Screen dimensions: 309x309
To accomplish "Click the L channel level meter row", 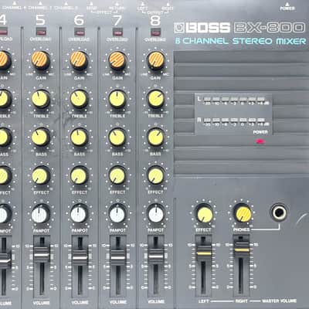I will tap(233, 100).
